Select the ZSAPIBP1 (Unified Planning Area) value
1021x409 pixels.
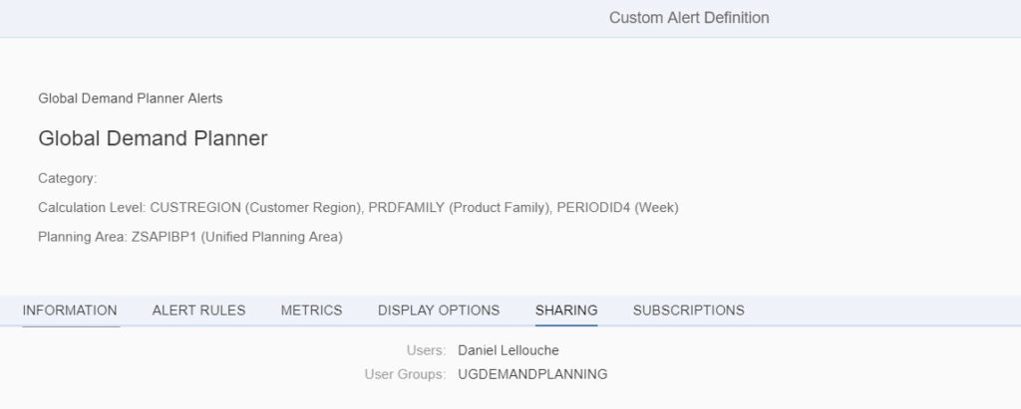tap(236, 237)
